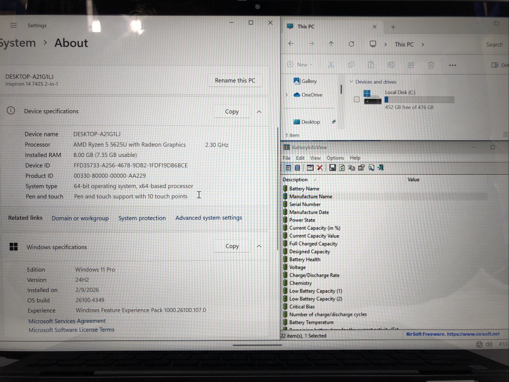Open the File menu in BatteryInfoView
This screenshot has width=509, height=382.
286,158
